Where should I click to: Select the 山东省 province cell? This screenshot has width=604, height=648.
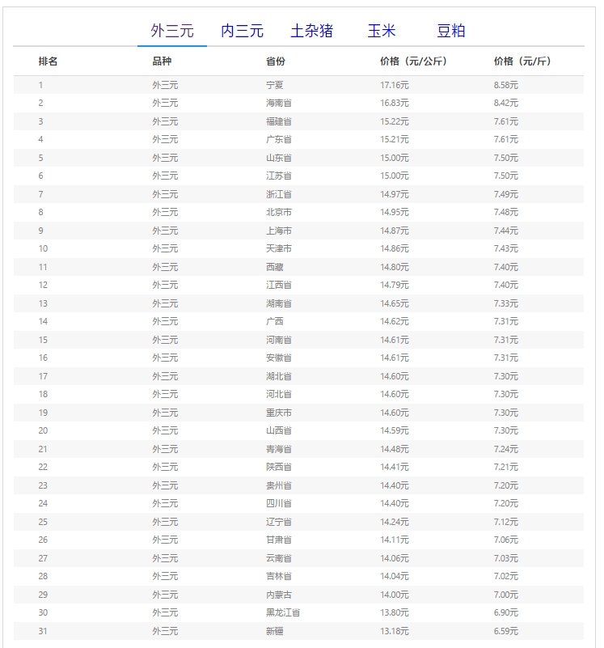[x=279, y=158]
